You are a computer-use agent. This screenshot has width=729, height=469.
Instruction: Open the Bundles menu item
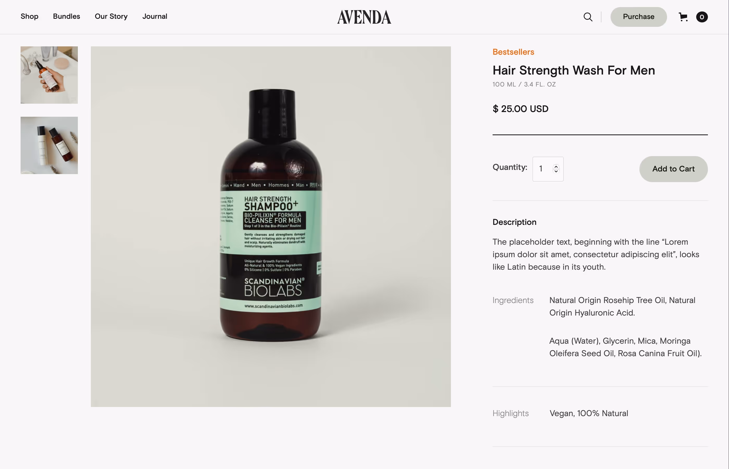(x=66, y=16)
